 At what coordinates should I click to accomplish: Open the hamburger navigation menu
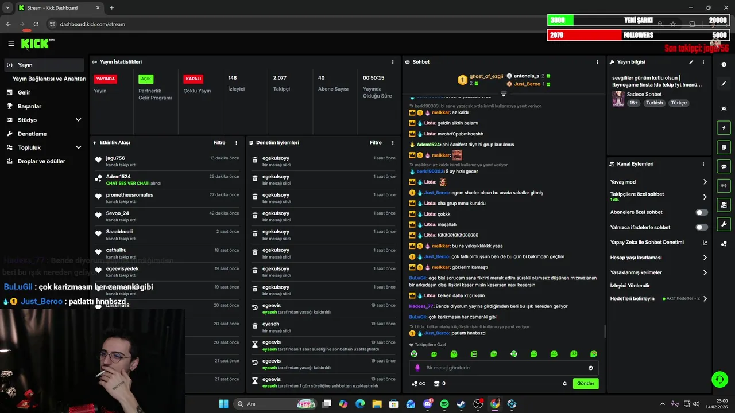(x=11, y=44)
